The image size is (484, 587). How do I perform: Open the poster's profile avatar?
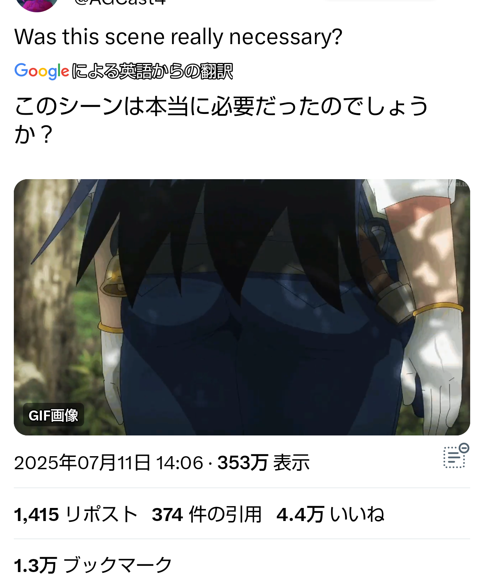point(37,5)
